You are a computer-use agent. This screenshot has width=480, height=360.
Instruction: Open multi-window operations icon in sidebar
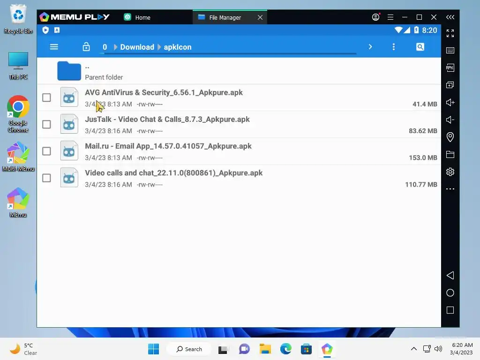point(450,85)
